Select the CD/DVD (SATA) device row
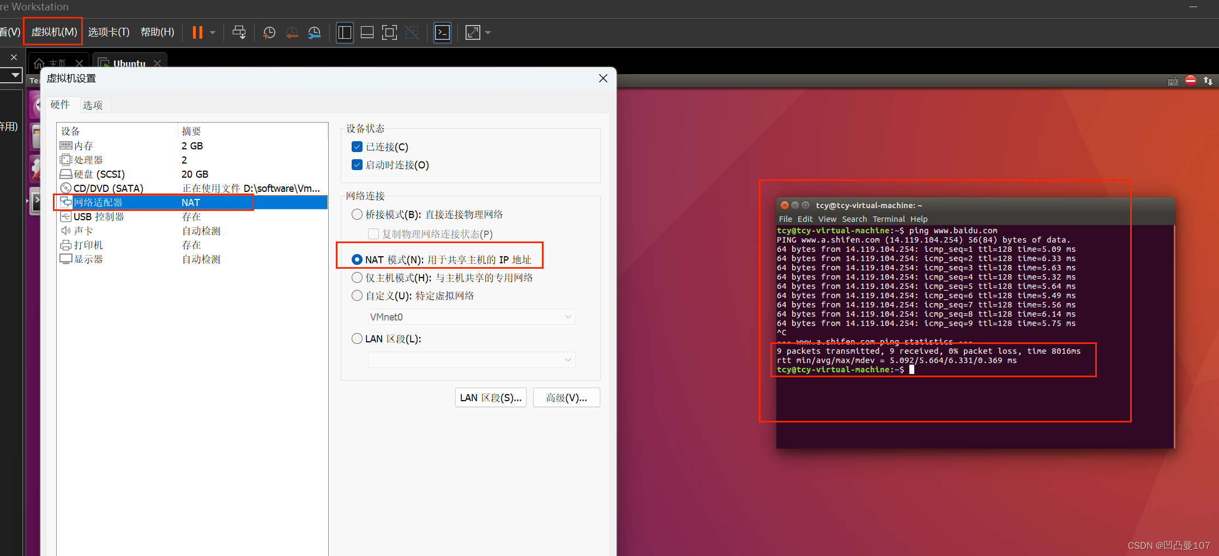 192,188
